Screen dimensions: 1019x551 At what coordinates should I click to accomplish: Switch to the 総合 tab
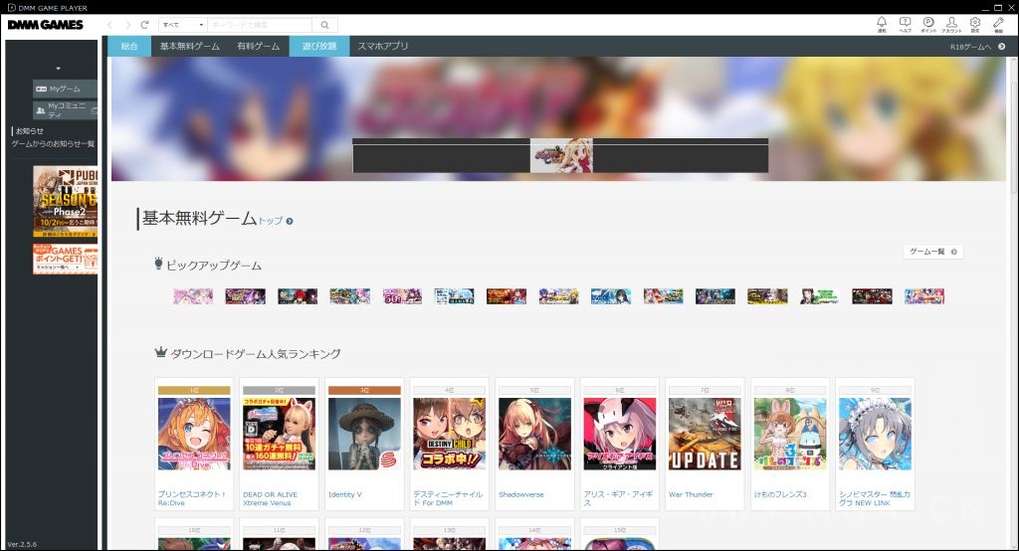129,46
